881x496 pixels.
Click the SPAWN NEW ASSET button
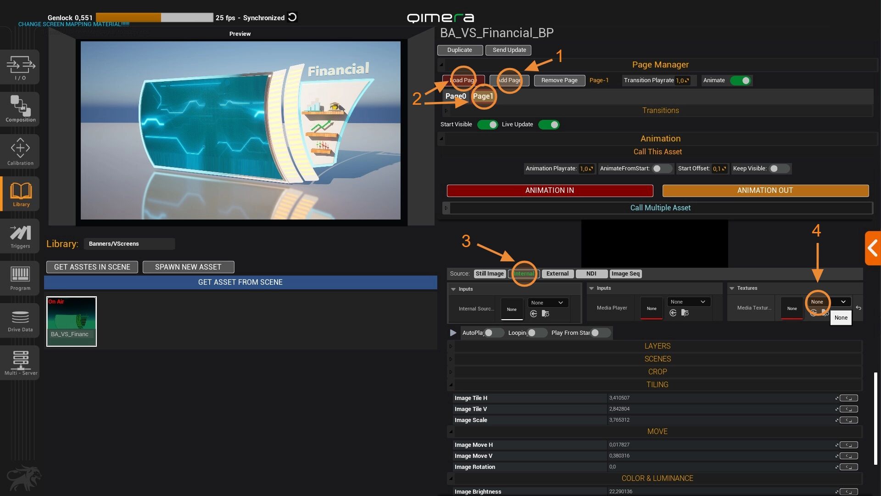pos(188,267)
